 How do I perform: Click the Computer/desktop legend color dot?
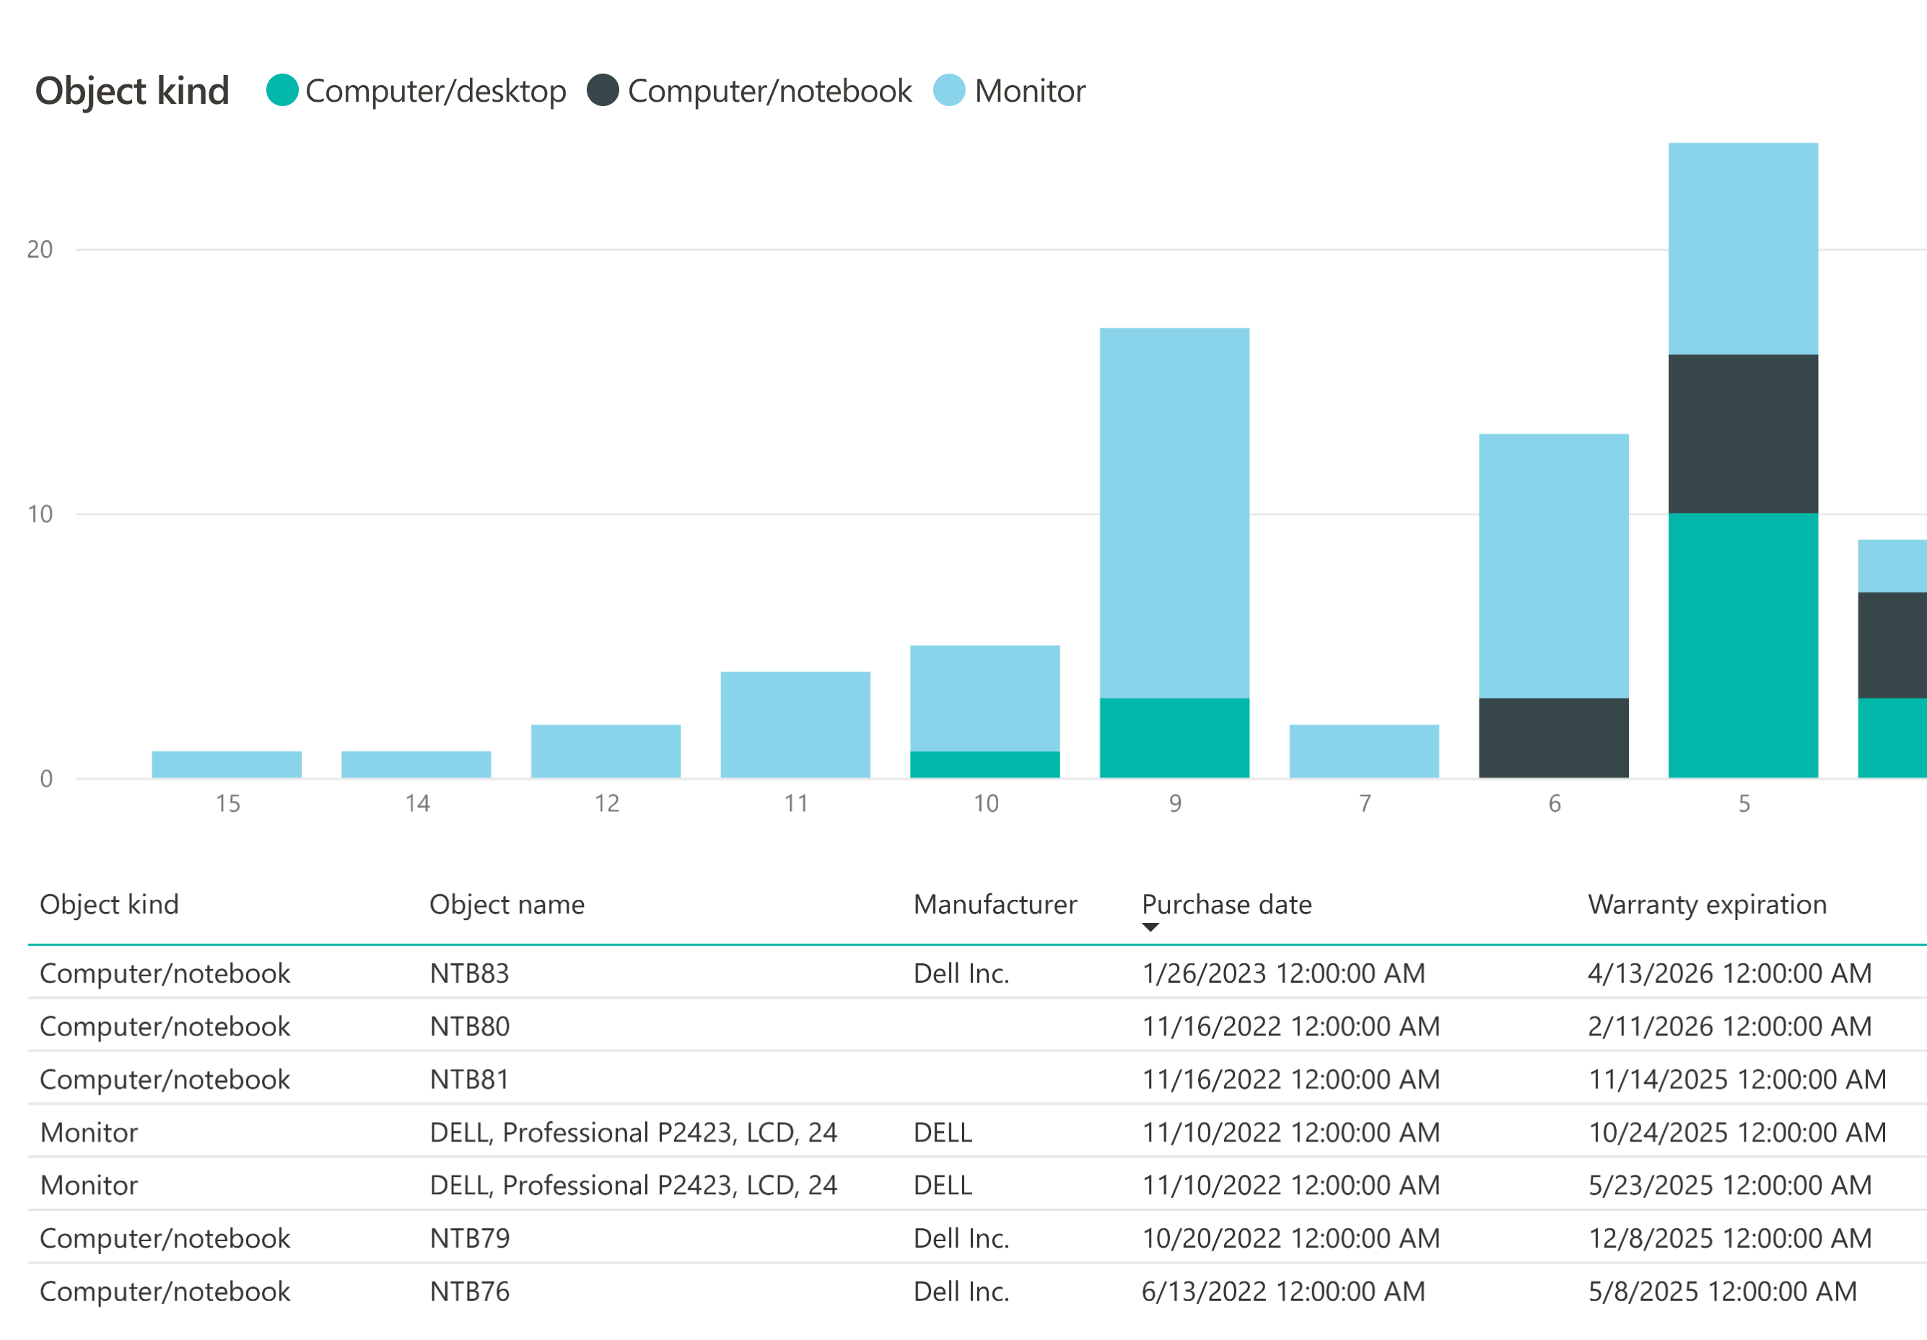click(282, 91)
